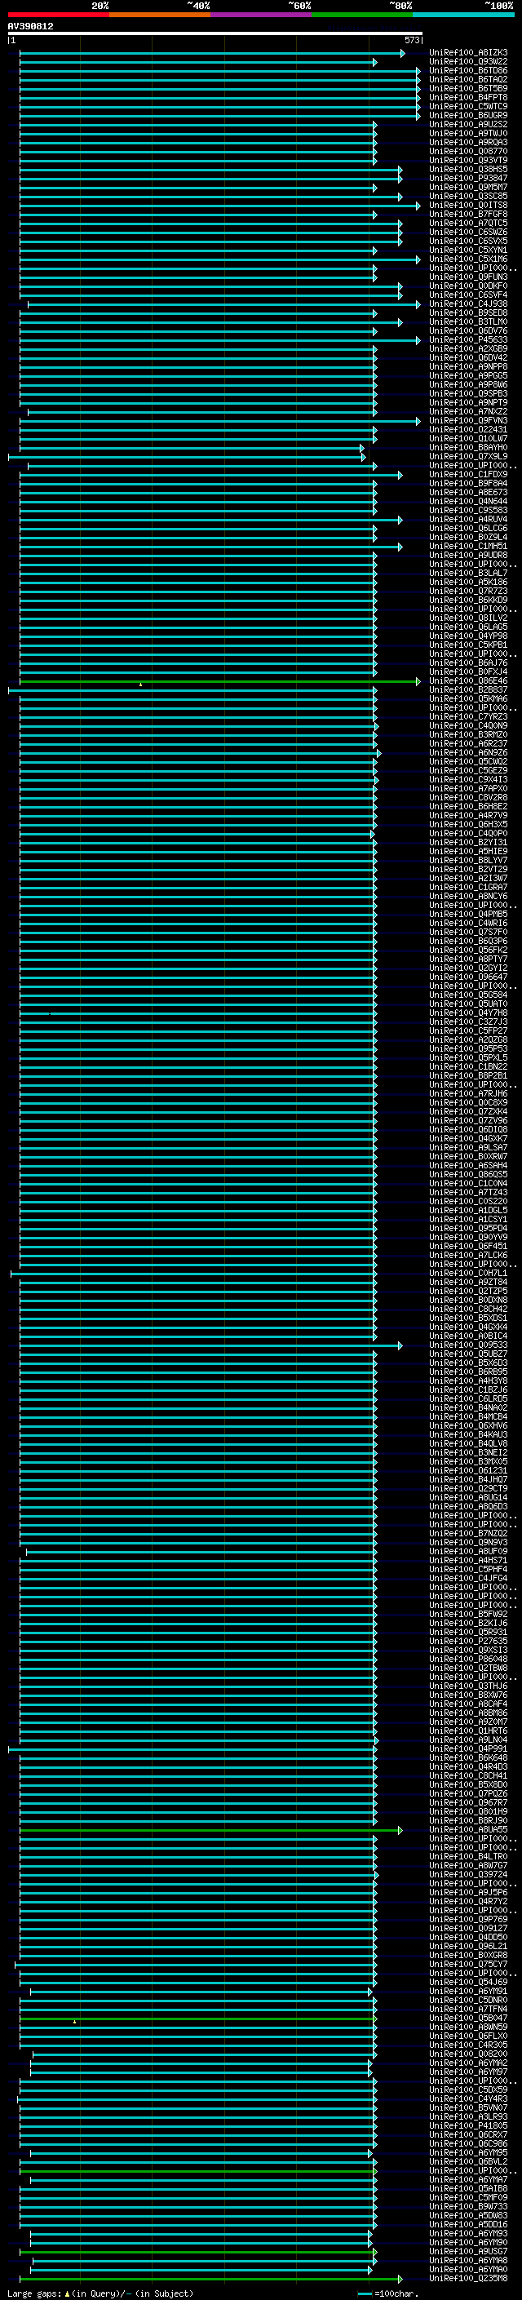Screen dimensions: 522x2300
Task: Select the UniRef100_Q86E46 label
Action: click(468, 681)
